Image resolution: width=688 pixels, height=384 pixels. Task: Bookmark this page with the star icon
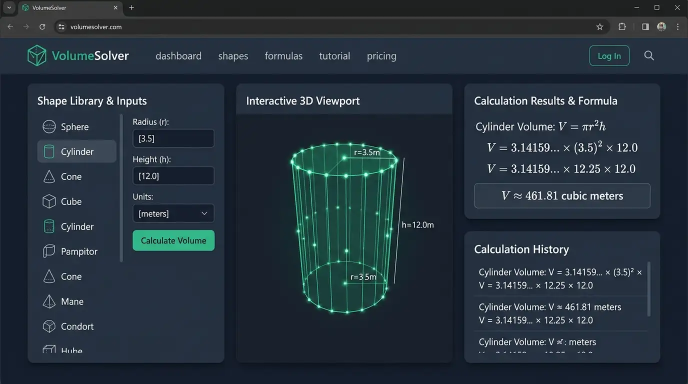coord(600,27)
